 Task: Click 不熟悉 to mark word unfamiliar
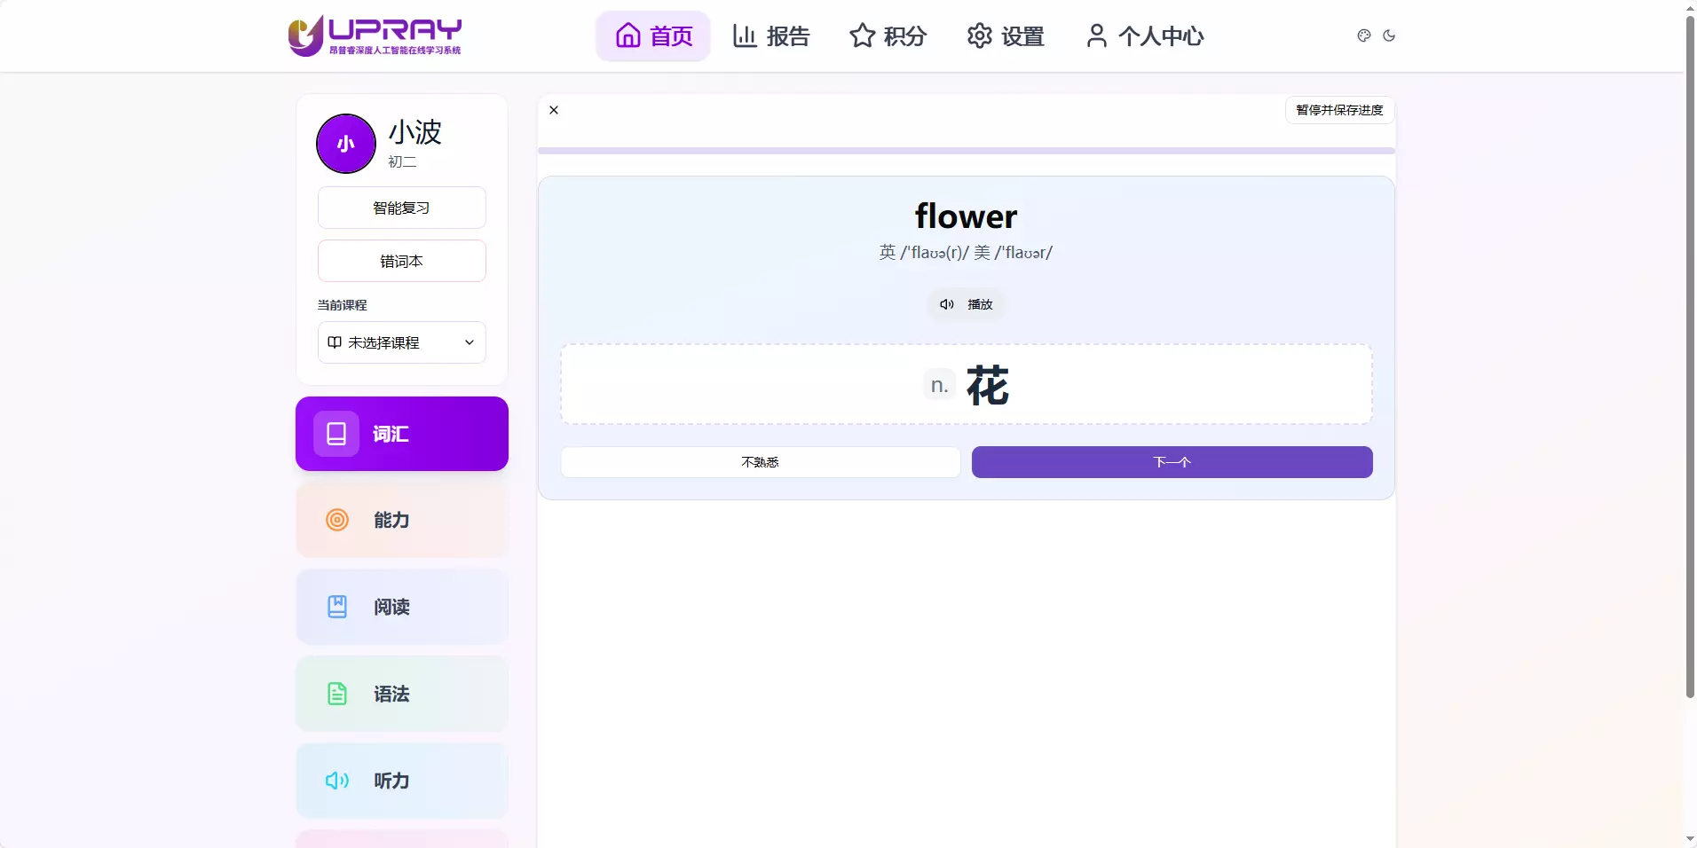[x=760, y=462]
